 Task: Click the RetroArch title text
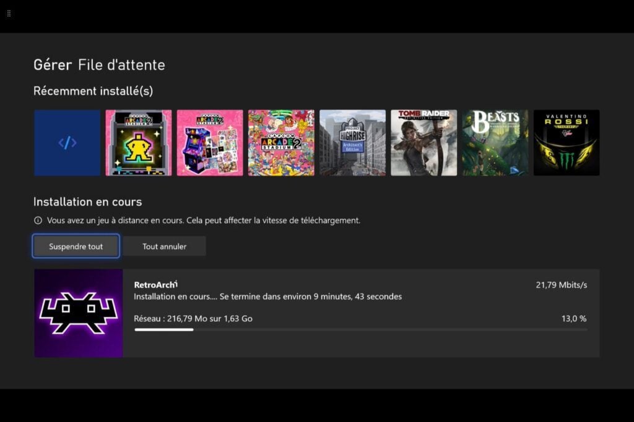pyautogui.click(x=155, y=284)
